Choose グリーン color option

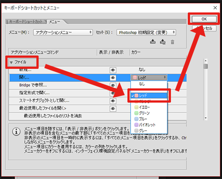tap(149, 113)
